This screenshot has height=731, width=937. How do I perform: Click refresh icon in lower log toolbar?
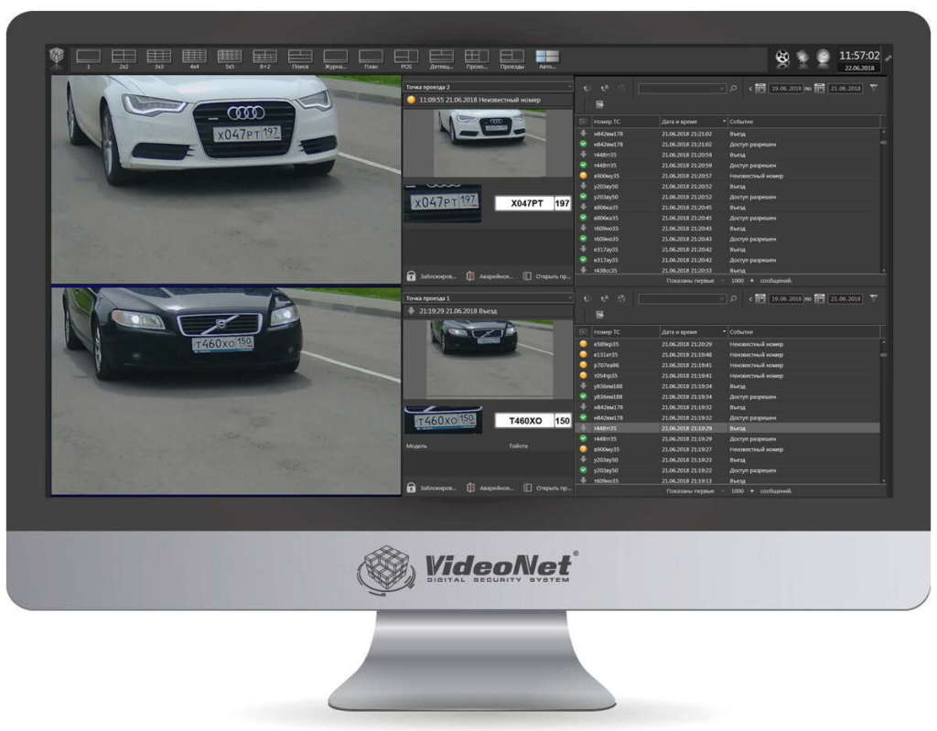[587, 299]
